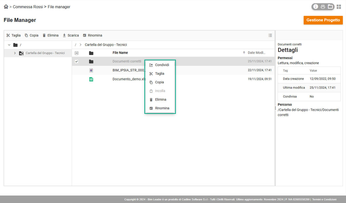
Task: Choose Elimina in the context menu
Action: coord(160,99)
